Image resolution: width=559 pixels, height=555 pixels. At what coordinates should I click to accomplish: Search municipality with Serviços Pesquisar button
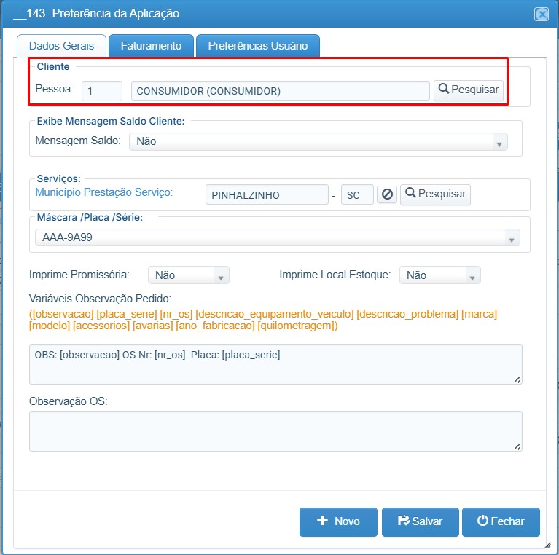click(x=435, y=194)
